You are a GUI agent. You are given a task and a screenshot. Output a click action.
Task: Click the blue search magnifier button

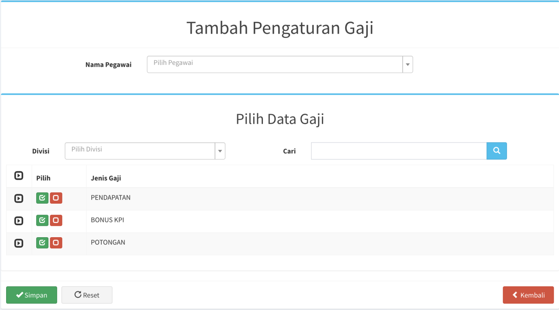tap(497, 151)
